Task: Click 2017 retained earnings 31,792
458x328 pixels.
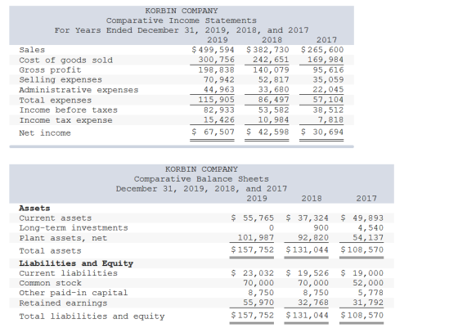Action: (x=368, y=303)
